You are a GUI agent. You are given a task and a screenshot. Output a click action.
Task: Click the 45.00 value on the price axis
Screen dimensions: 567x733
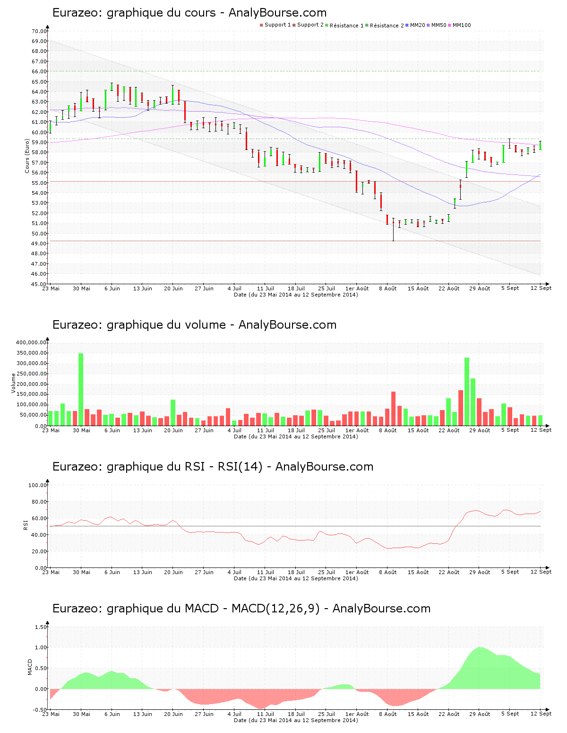click(x=39, y=284)
